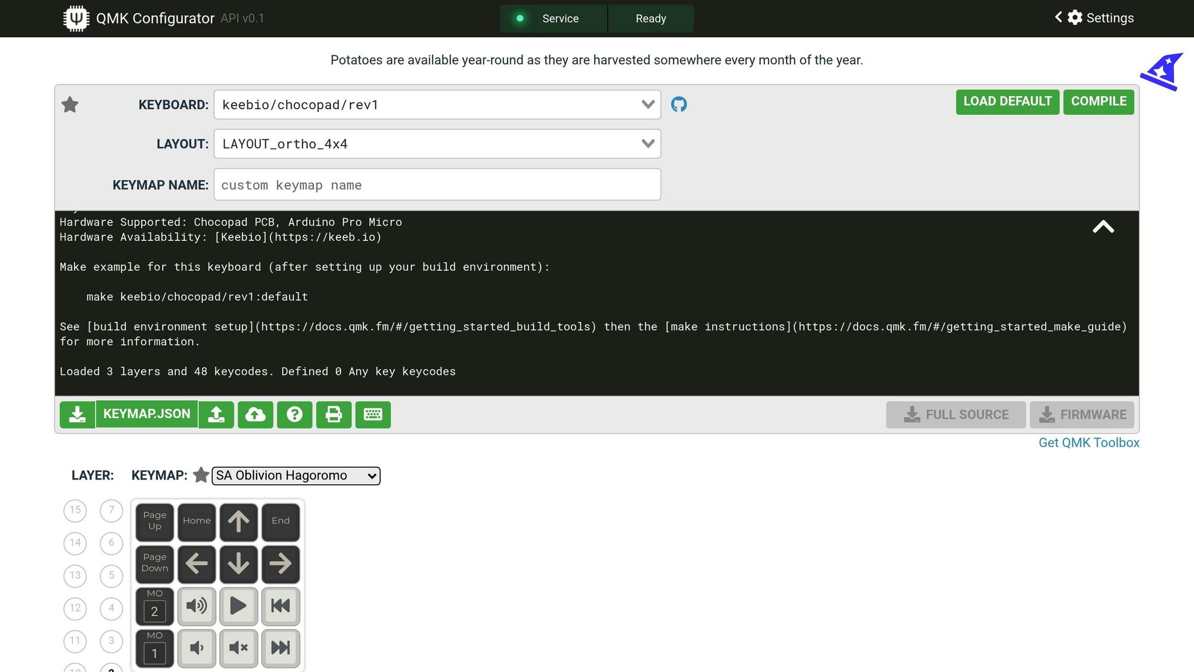Click the cloud upload from URL icon
1194x672 pixels.
255,414
